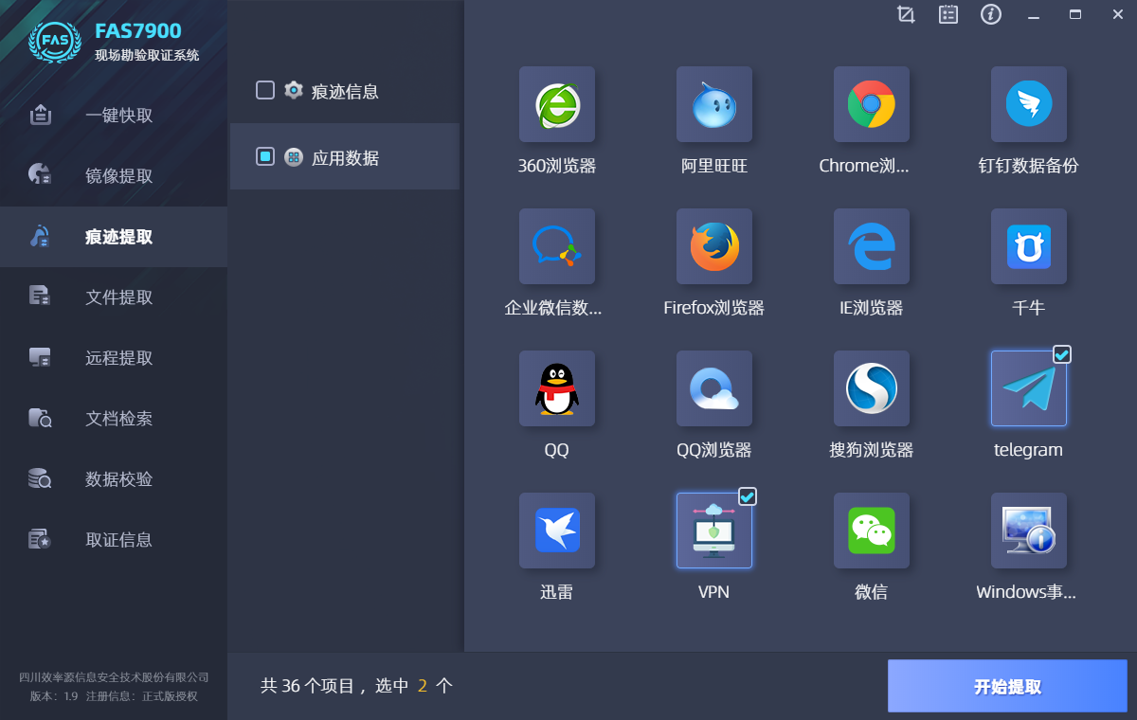Open the task list icon in title bar

click(x=948, y=14)
